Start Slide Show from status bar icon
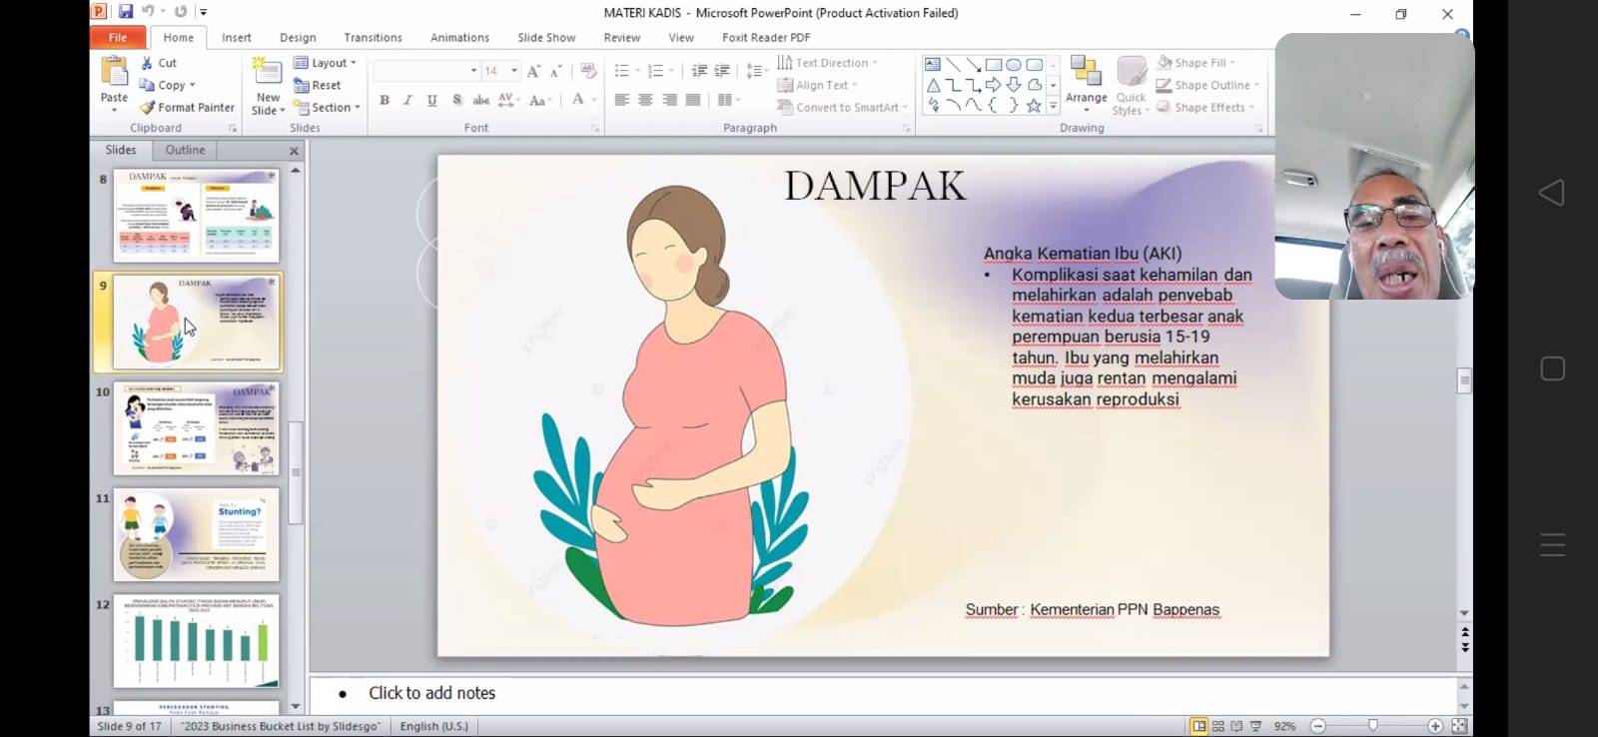1598x737 pixels. 1255,726
